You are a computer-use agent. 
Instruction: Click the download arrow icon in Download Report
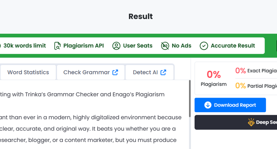point(208,105)
